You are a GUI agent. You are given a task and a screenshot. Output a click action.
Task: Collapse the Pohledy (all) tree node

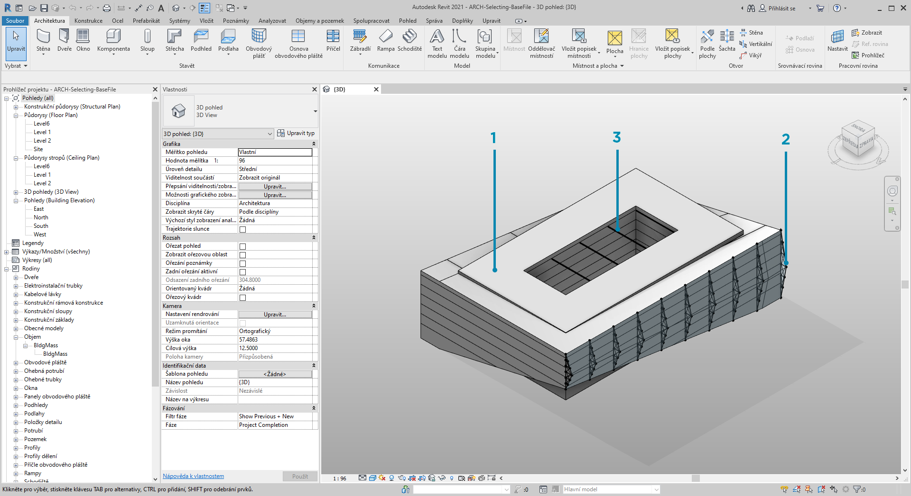click(x=7, y=99)
